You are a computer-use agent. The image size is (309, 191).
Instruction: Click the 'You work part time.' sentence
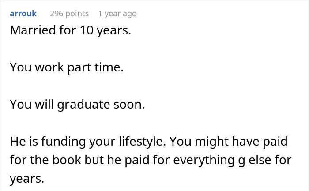66,67
